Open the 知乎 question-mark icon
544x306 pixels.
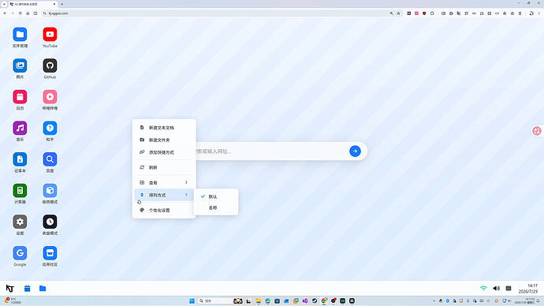click(x=50, y=129)
